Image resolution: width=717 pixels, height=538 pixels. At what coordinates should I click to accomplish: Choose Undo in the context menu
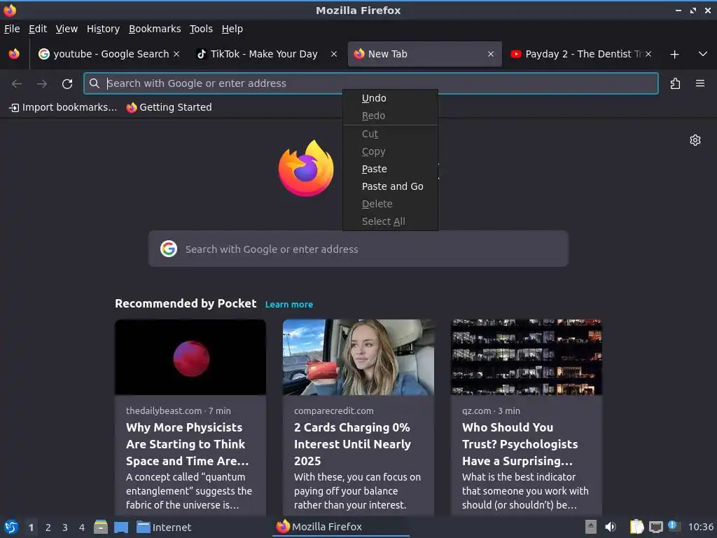[390, 98]
